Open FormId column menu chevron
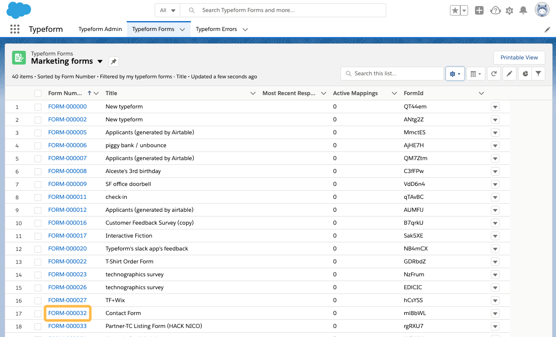Viewport: 556px width, 337px height. coord(481,93)
